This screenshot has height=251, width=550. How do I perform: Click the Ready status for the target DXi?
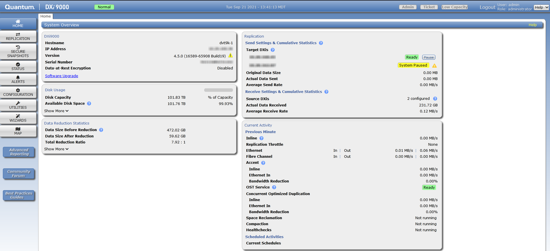[412, 57]
